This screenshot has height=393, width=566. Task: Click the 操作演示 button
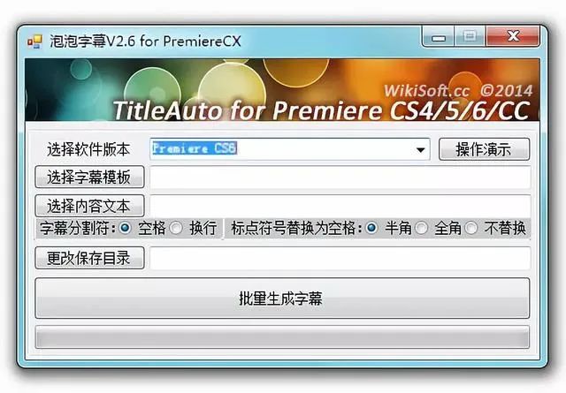click(484, 149)
